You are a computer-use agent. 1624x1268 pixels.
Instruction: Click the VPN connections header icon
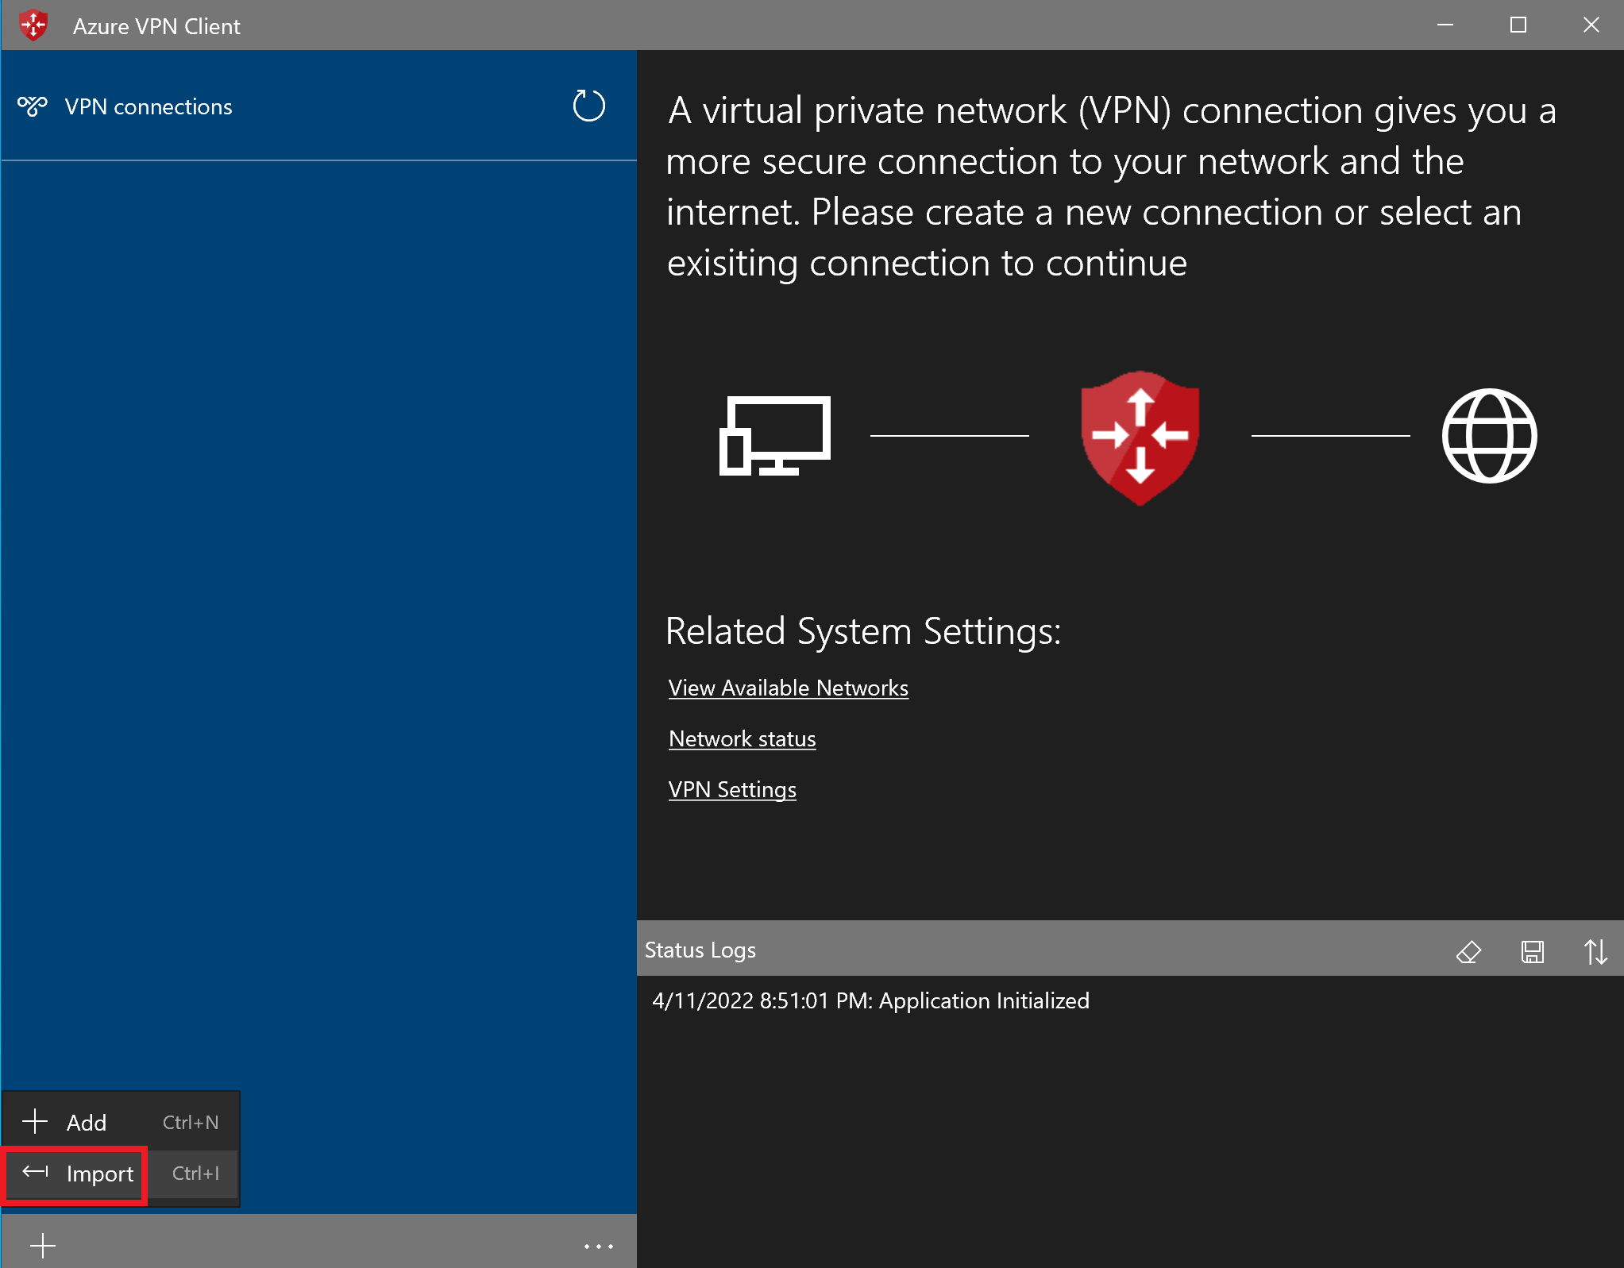[x=33, y=106]
